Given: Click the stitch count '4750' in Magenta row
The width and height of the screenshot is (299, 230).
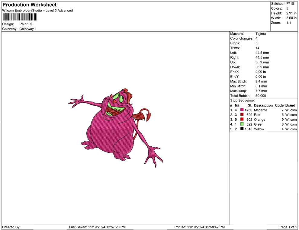Looking at the screenshot, I should [248, 110].
